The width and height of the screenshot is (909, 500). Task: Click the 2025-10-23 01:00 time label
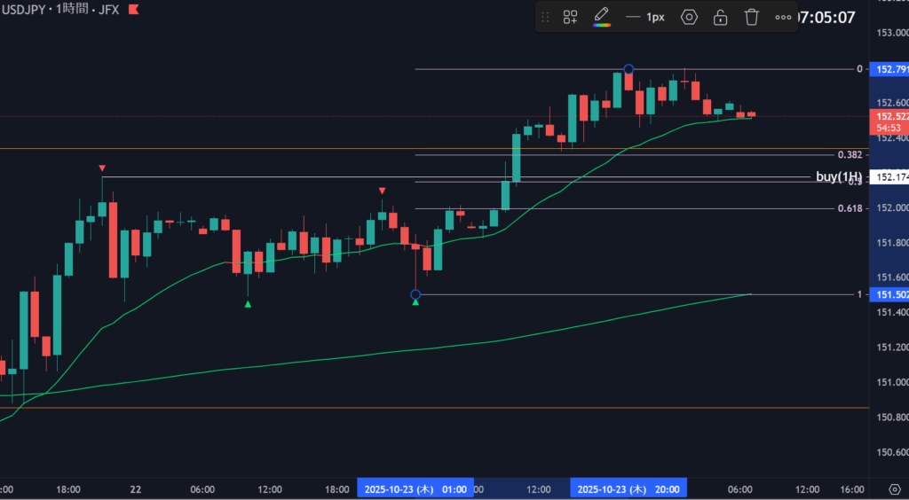pos(415,488)
